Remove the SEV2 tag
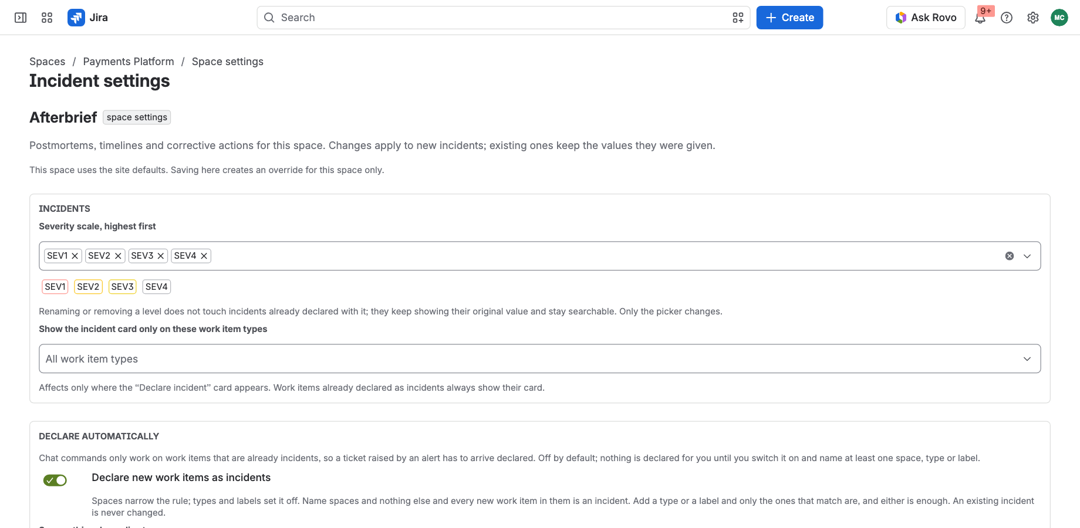 [x=118, y=256]
